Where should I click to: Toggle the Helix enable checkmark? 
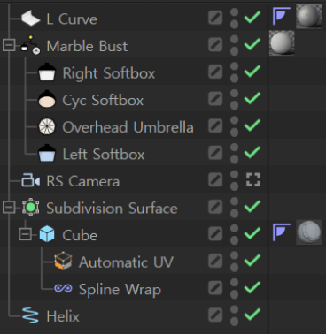point(252,315)
